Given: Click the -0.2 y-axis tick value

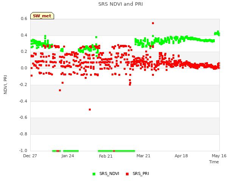Looking at the screenshot, I should tap(23, 84).
